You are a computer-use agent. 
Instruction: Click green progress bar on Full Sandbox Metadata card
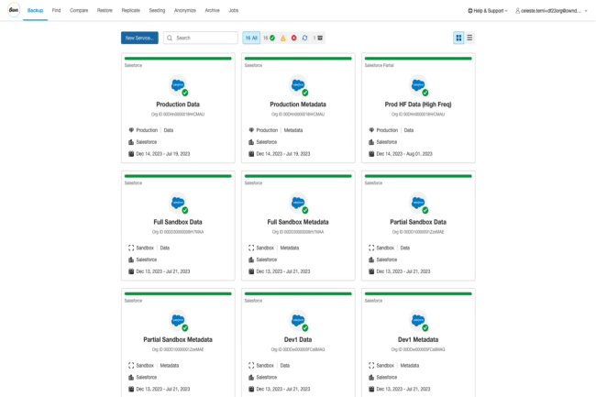298,176
